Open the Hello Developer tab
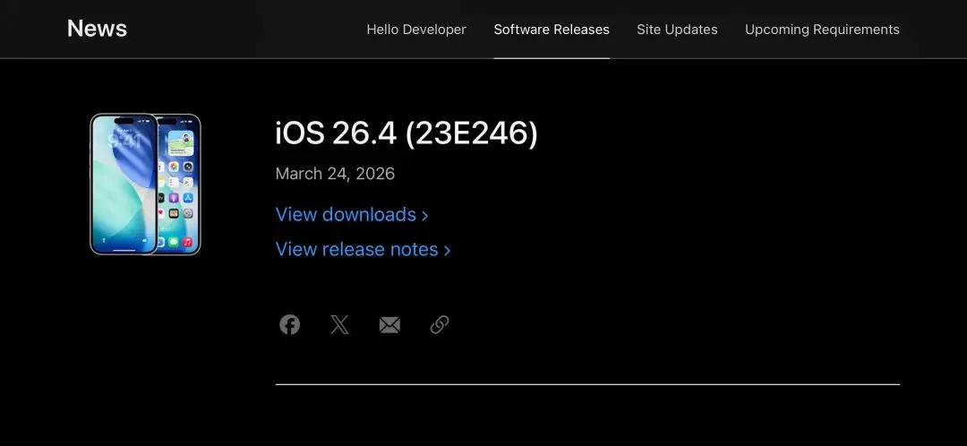The width and height of the screenshot is (967, 446). (x=416, y=30)
